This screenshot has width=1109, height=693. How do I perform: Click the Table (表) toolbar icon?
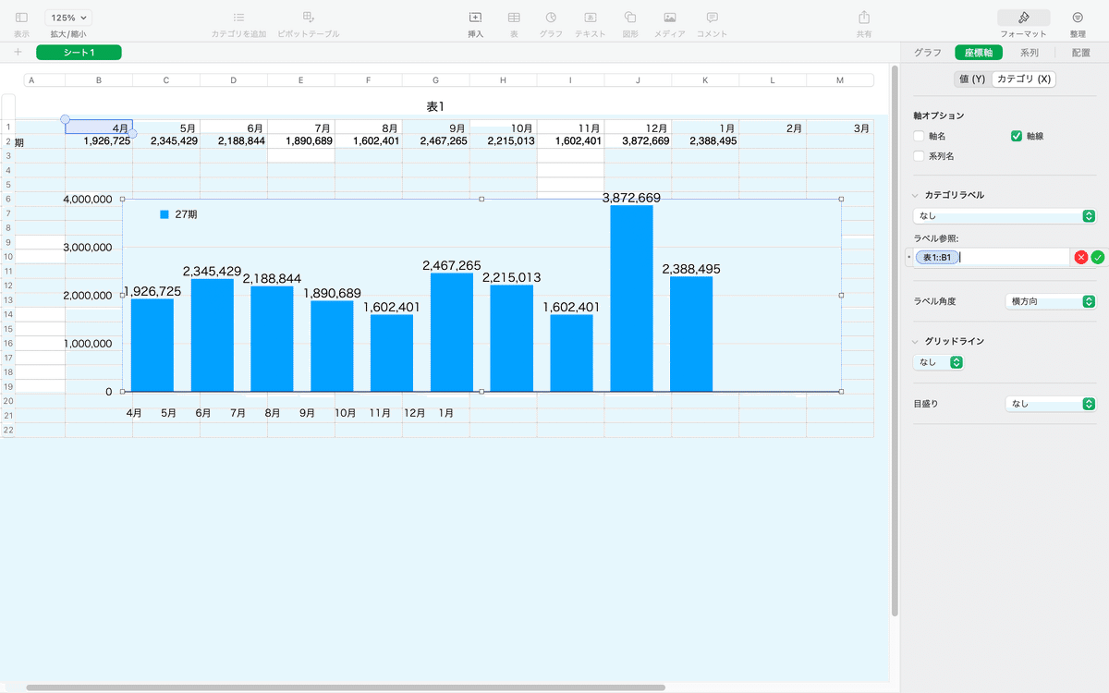[x=514, y=18]
